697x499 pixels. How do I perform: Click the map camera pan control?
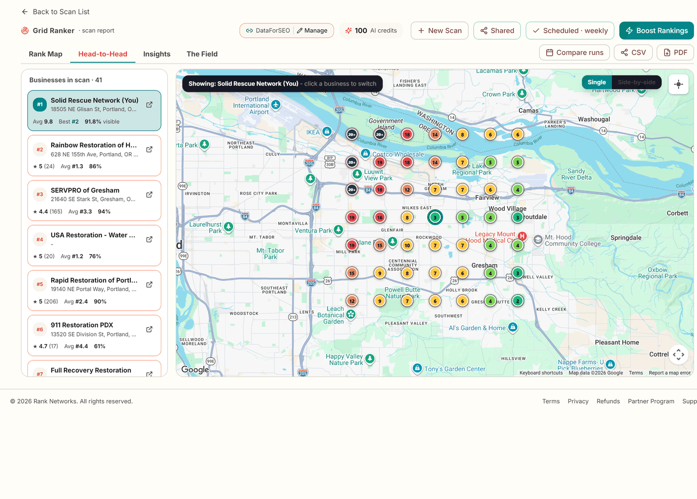[679, 355]
